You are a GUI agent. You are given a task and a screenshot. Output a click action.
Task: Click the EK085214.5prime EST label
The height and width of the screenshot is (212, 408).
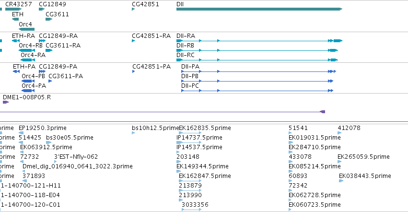315,166
